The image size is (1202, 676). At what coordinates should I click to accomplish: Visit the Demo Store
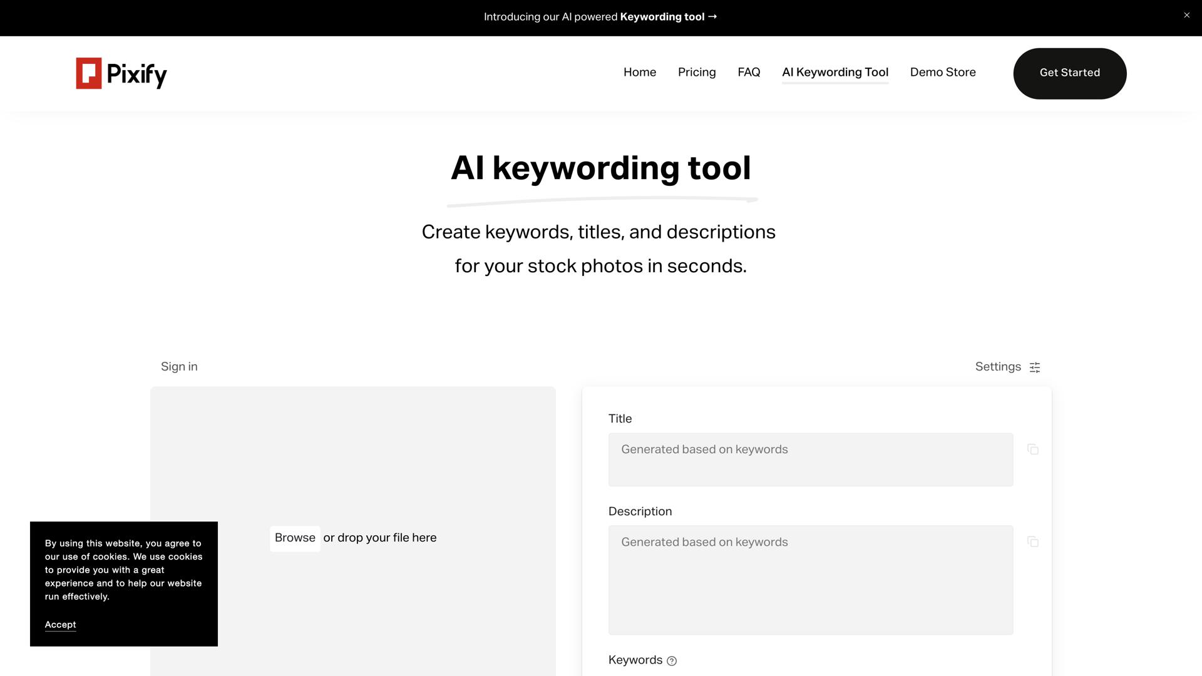[x=943, y=72]
